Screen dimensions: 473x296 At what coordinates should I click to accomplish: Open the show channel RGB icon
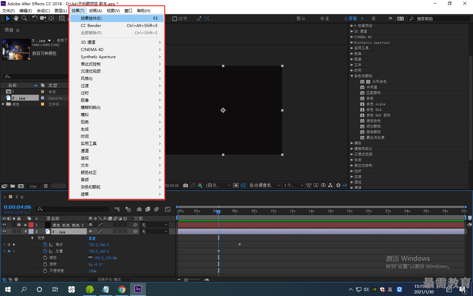coord(200,185)
